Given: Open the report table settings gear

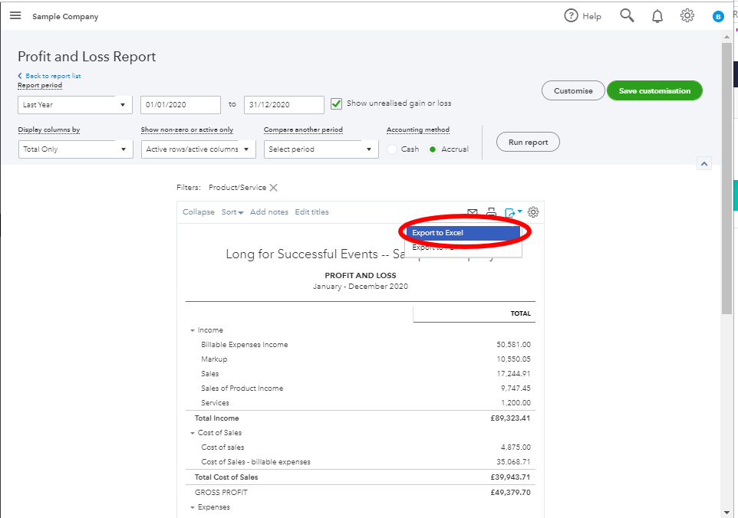Looking at the screenshot, I should coord(534,212).
